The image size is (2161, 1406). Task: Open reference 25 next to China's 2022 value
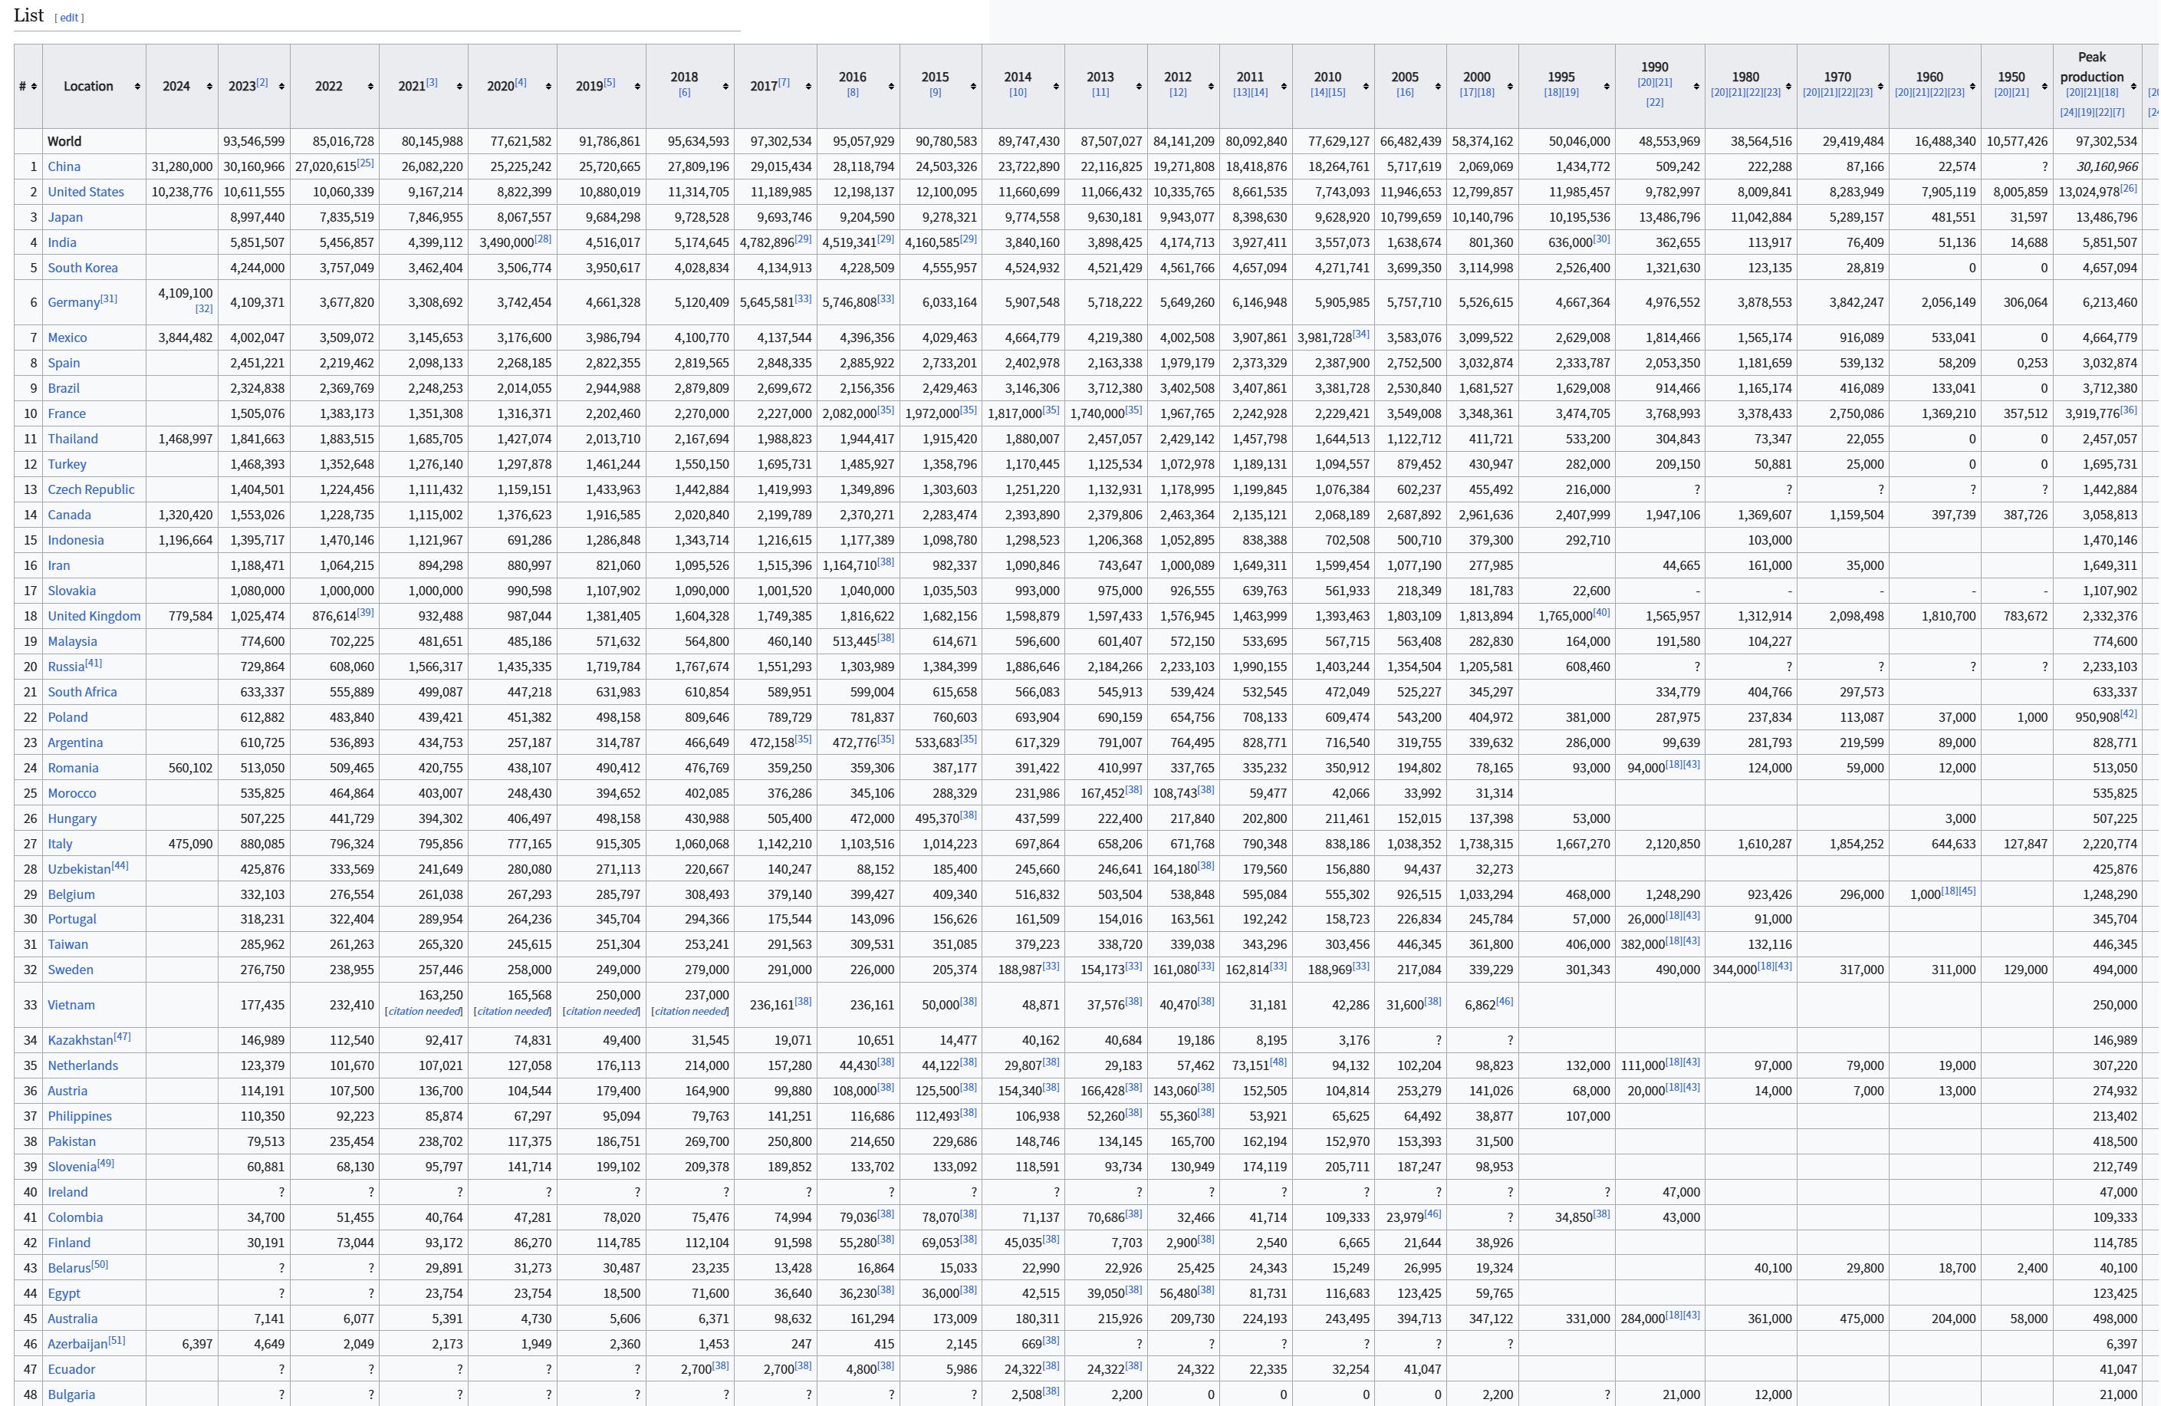click(x=365, y=163)
